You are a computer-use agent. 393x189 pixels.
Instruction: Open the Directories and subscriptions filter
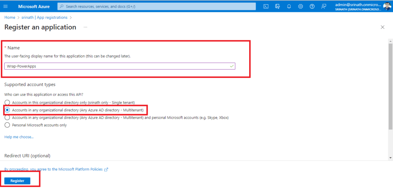pos(277,7)
